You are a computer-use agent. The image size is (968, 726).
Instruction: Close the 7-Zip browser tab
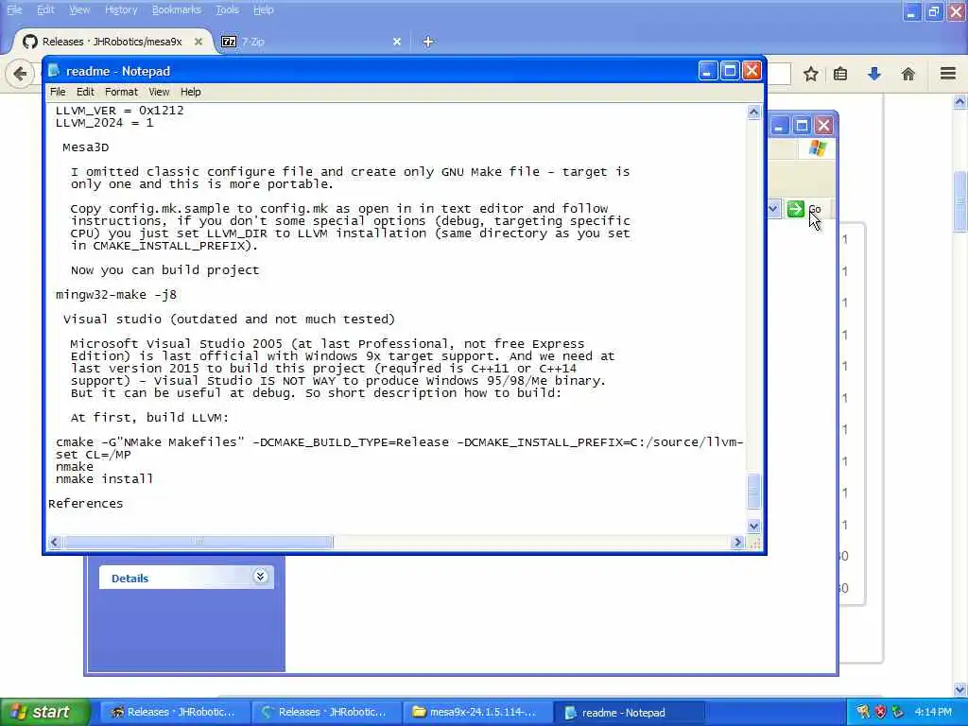click(x=397, y=42)
